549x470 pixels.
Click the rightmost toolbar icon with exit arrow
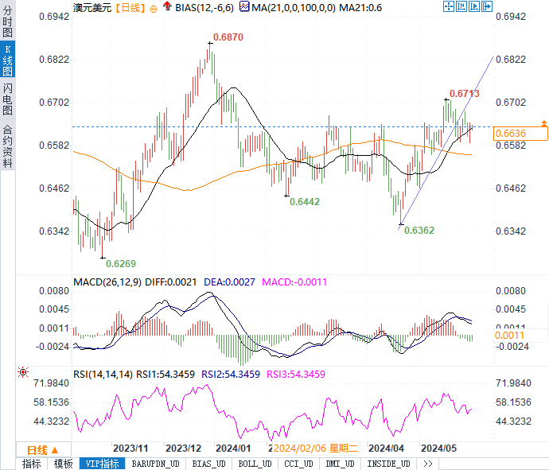(x=487, y=6)
